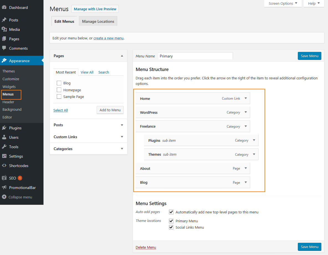Check the Homepage page checkbox
The height and width of the screenshot is (255, 328).
click(x=59, y=90)
